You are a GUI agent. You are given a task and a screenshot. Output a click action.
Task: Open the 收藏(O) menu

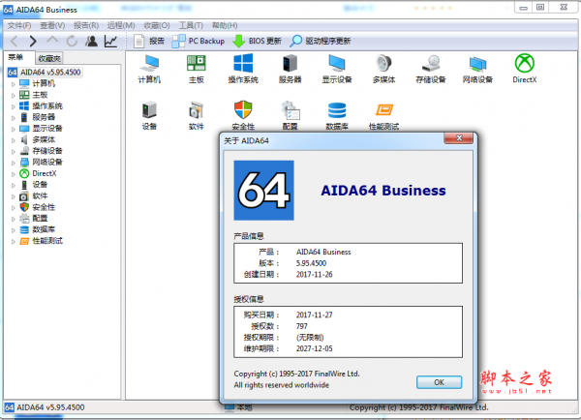[157, 25]
